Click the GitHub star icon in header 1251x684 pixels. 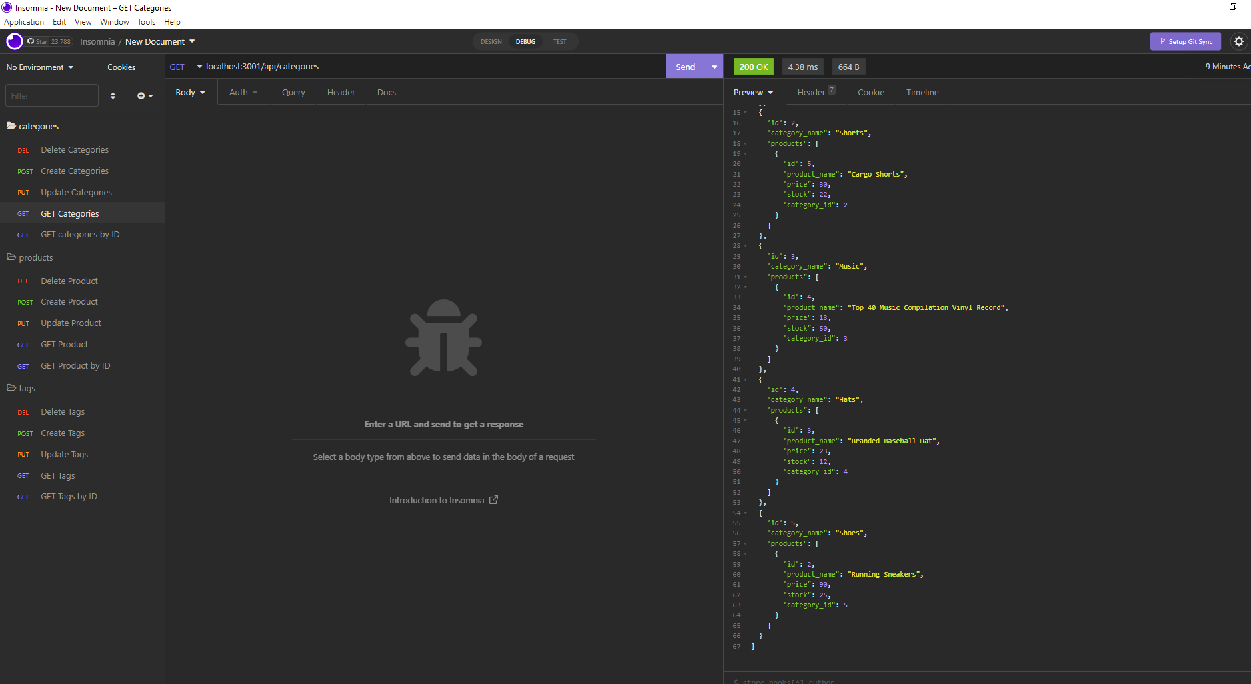point(31,41)
